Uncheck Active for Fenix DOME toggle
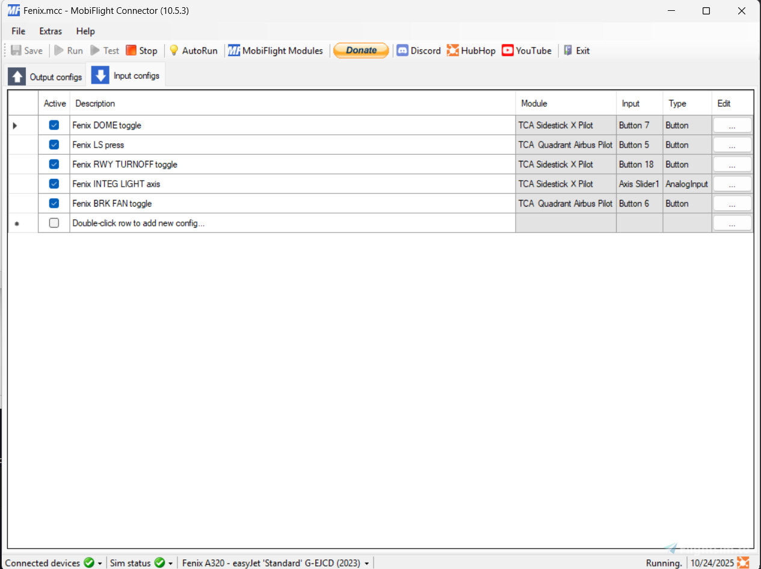 click(x=54, y=125)
